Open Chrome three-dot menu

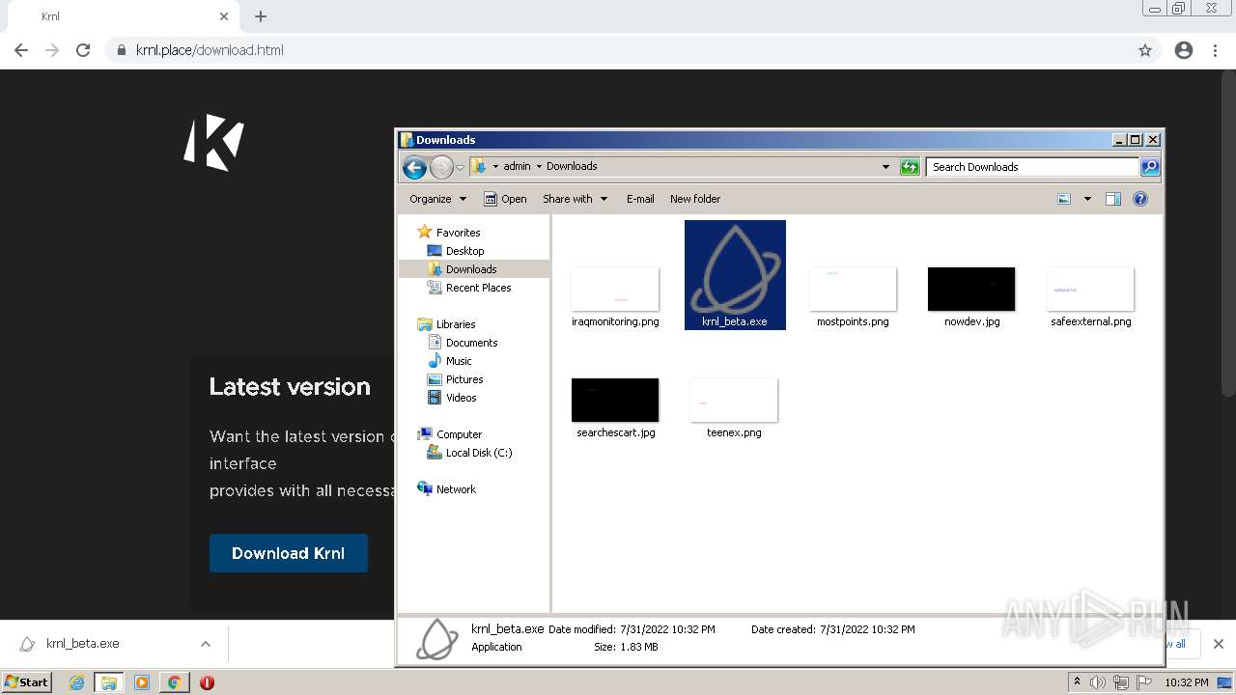(1216, 50)
